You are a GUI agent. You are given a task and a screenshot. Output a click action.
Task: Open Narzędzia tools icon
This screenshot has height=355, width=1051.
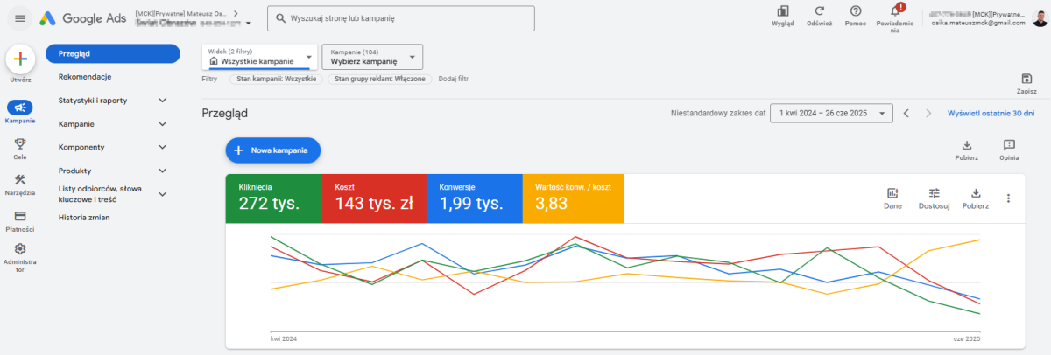point(20,180)
